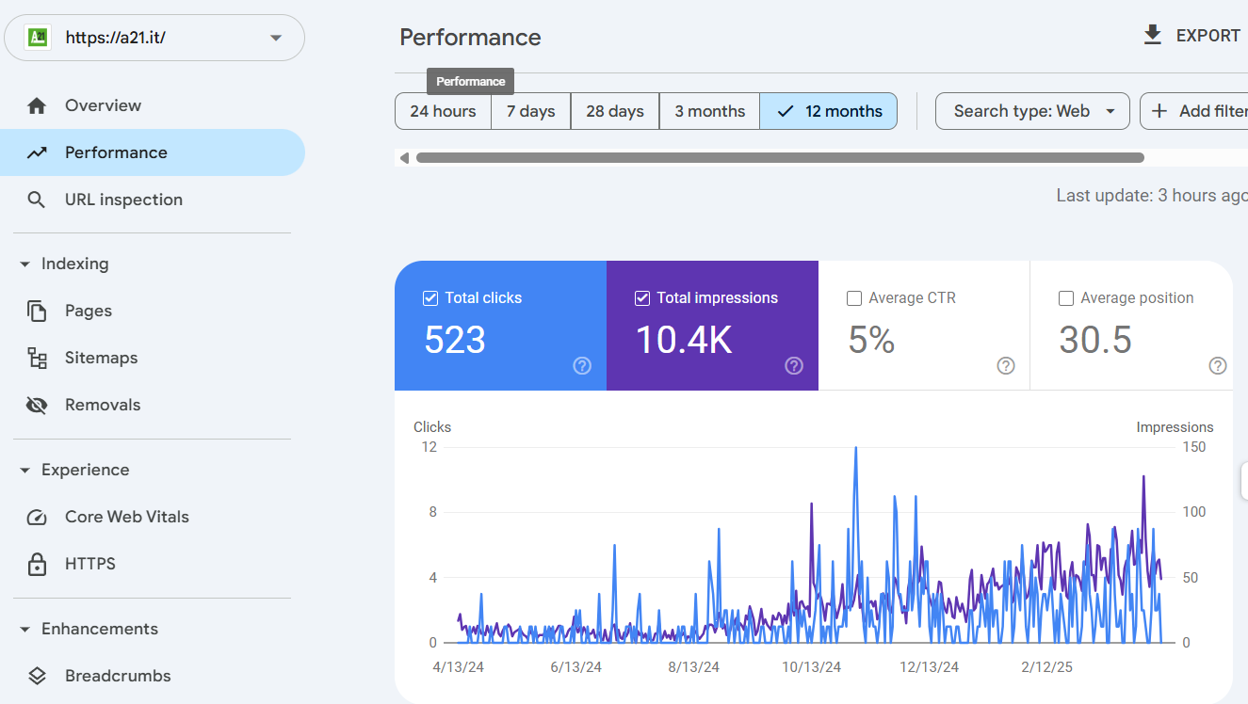Select the 28 days date range
Viewport: 1248px width, 704px height.
615,111
